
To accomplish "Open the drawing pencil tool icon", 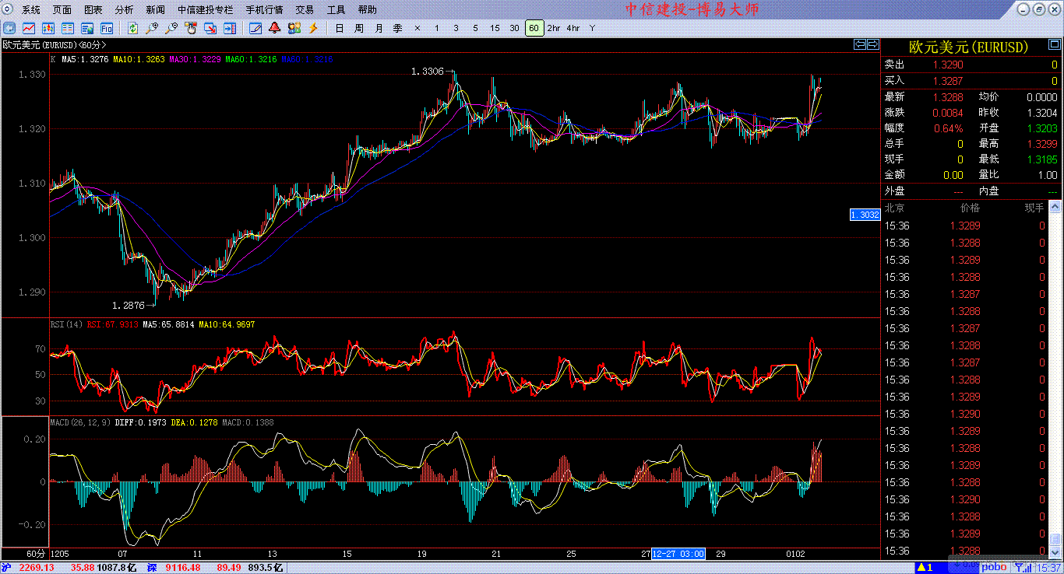I will pos(255,28).
